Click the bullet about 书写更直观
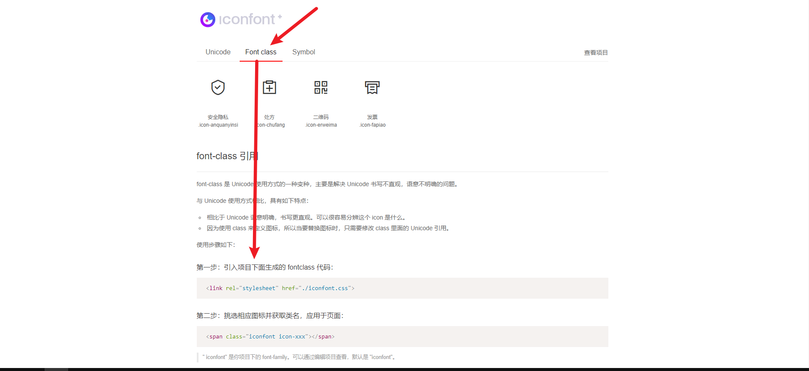Image resolution: width=809 pixels, height=371 pixels. (307, 217)
